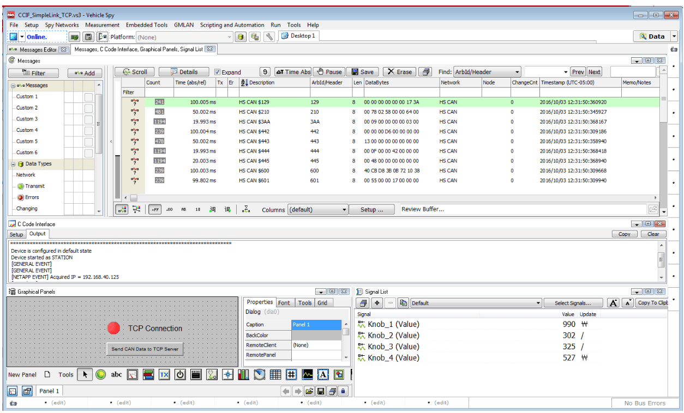This screenshot has width=684, height=413.
Task: Pick the power button control tool
Action: point(180,374)
